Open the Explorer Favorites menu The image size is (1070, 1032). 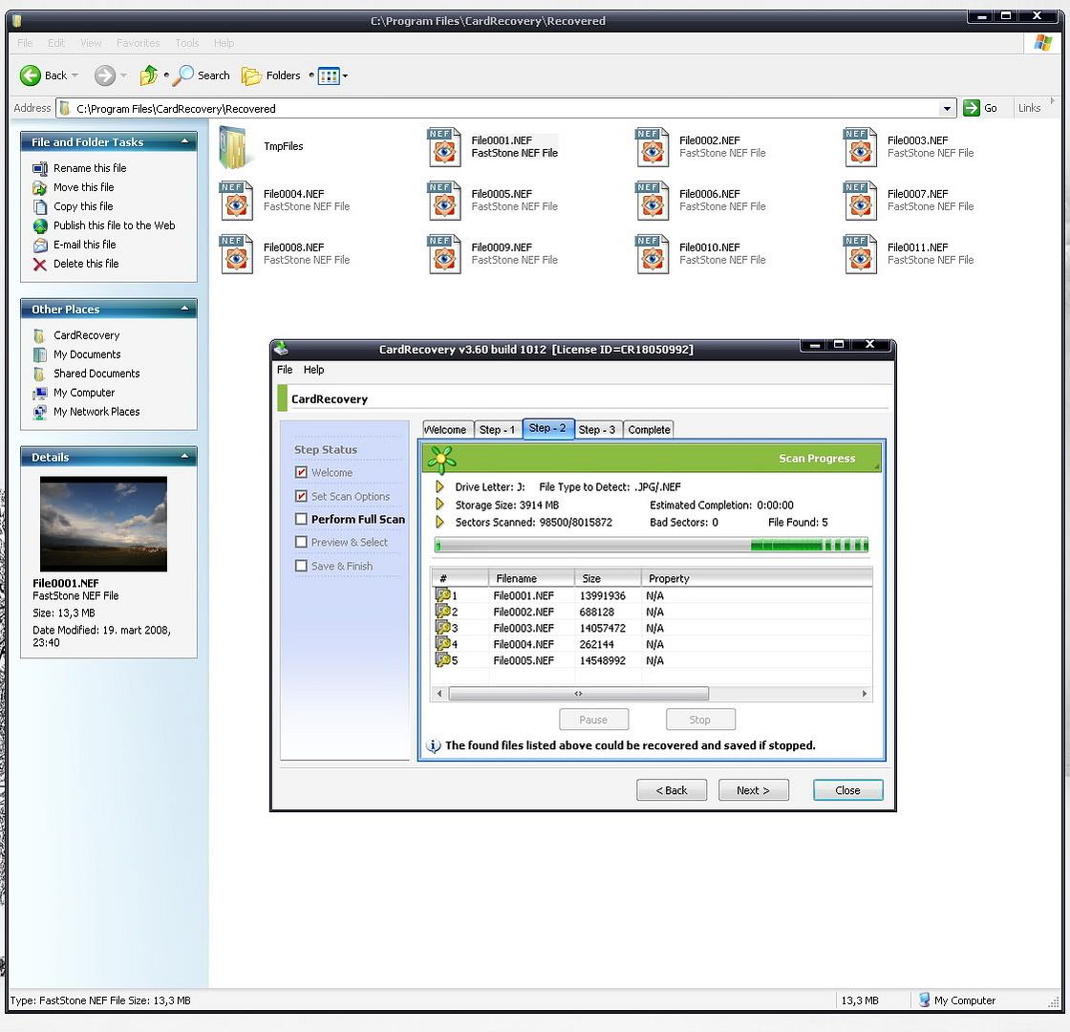click(x=138, y=43)
